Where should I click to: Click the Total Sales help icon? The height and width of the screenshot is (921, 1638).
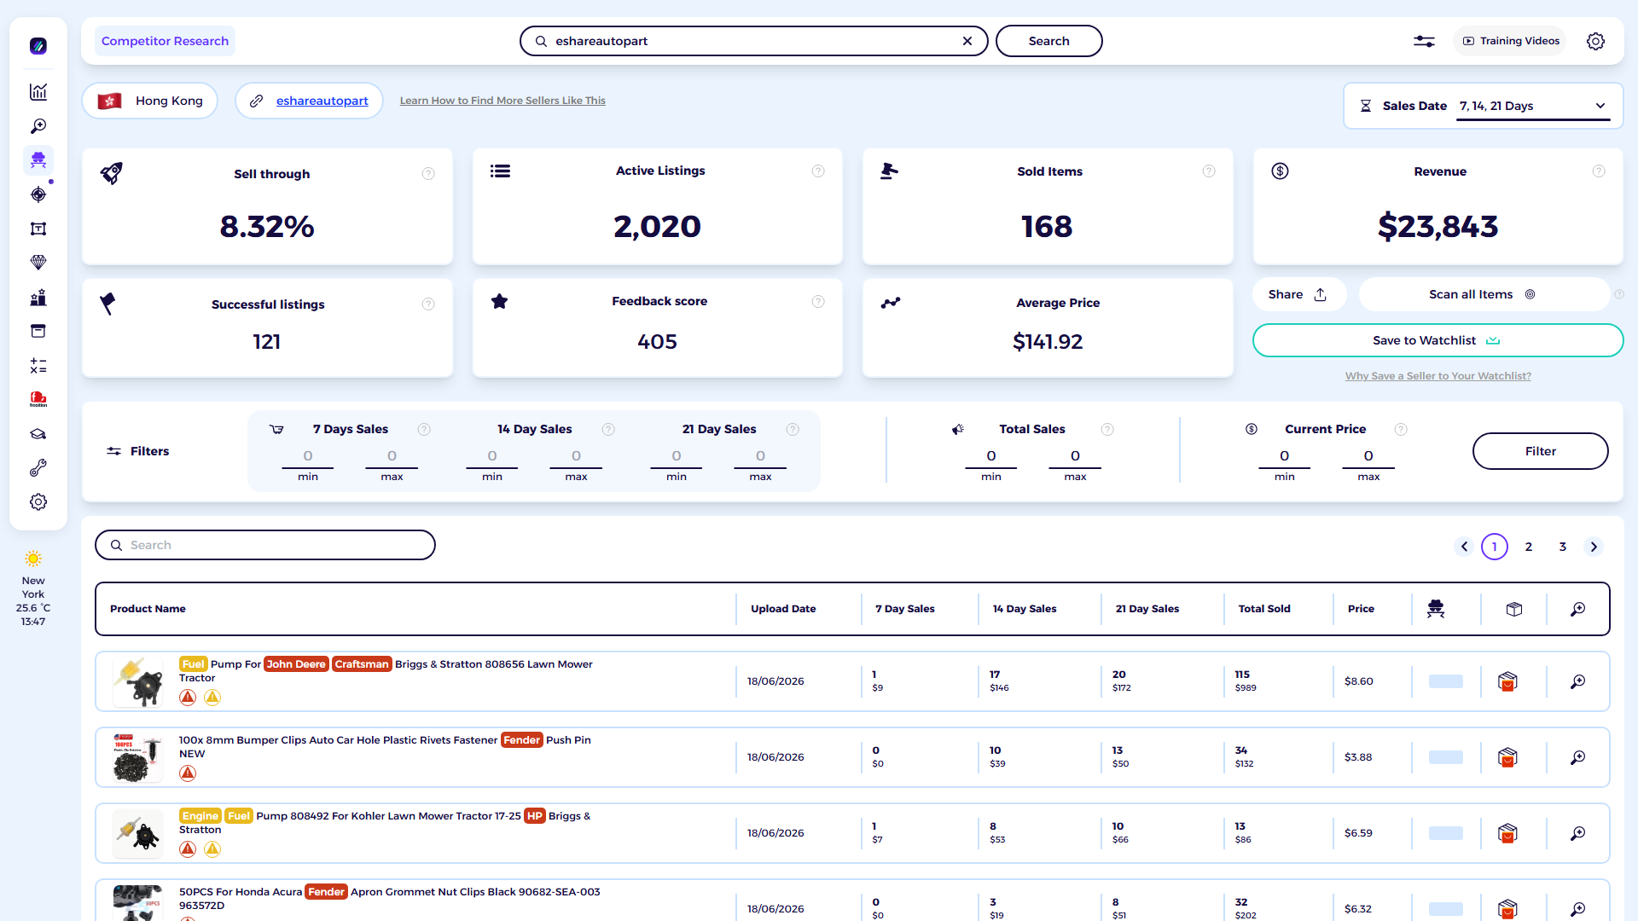[1107, 430]
